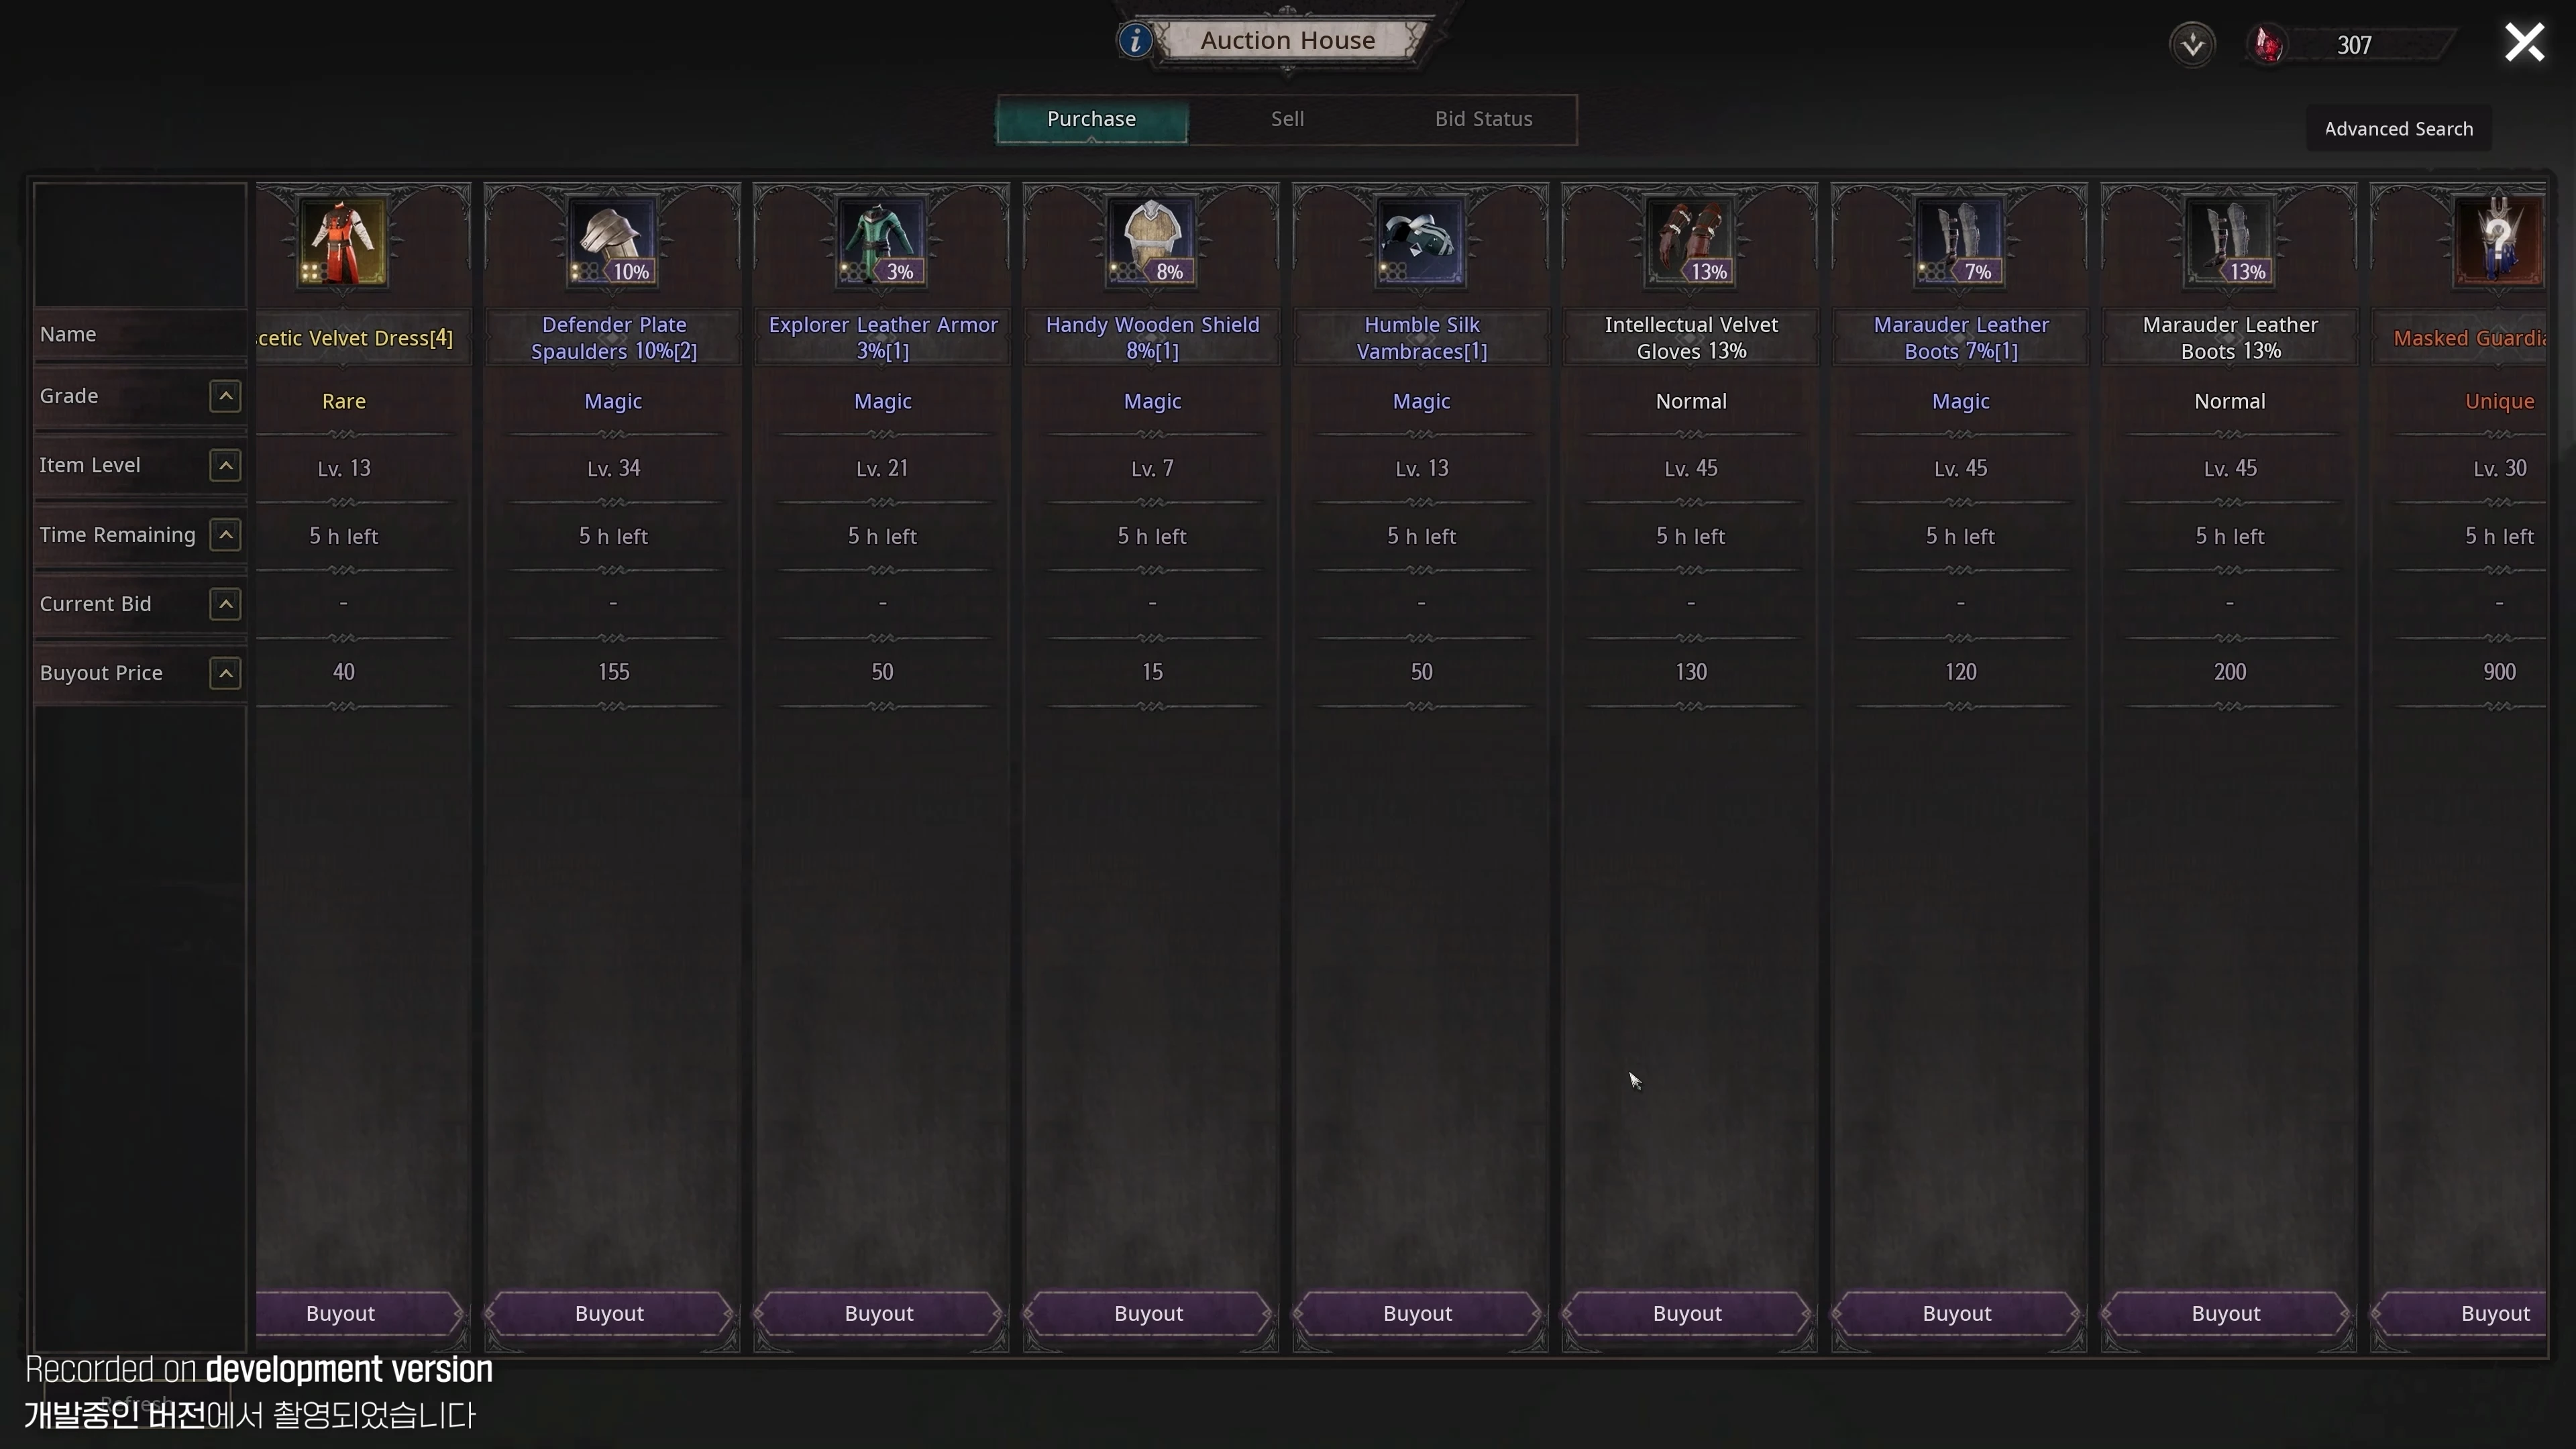The height and width of the screenshot is (1449, 2576).
Task: Select the Intellectual Velvet Gloves item icon
Action: (x=1691, y=242)
